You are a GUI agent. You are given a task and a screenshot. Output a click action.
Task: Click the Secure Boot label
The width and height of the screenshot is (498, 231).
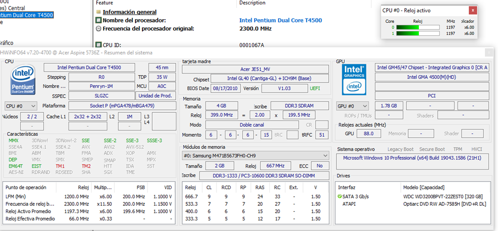(432, 149)
